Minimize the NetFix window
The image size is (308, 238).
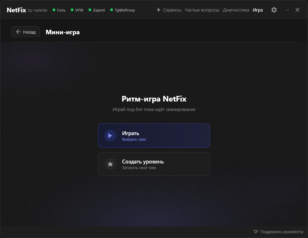click(x=288, y=10)
